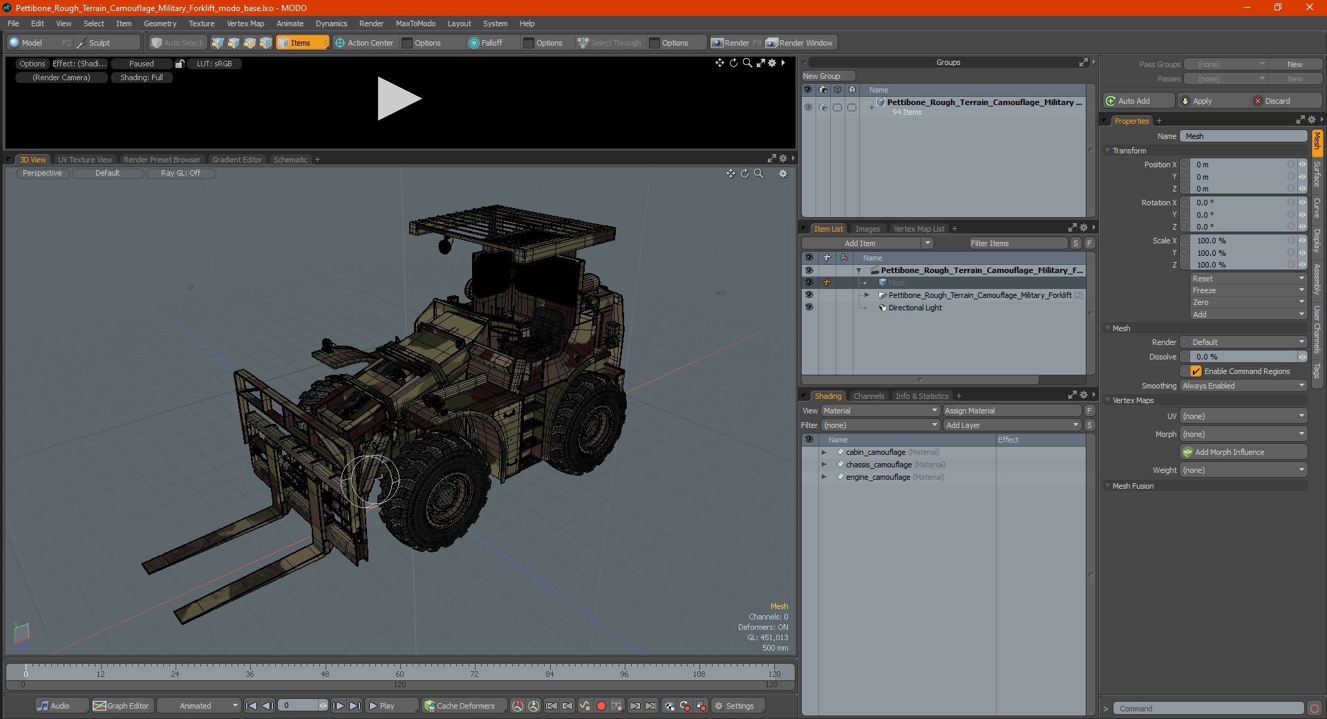Open the Falloff menu
The width and height of the screenshot is (1327, 719).
click(486, 43)
